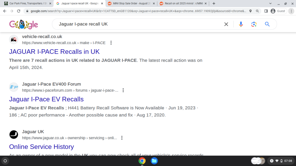The width and height of the screenshot is (296, 166).
Task: Reload the current page
Action: pos(18,11)
